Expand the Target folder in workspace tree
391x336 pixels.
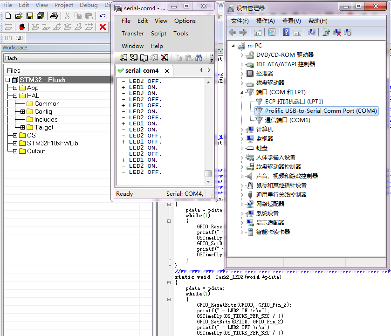pyautogui.click(x=22, y=128)
